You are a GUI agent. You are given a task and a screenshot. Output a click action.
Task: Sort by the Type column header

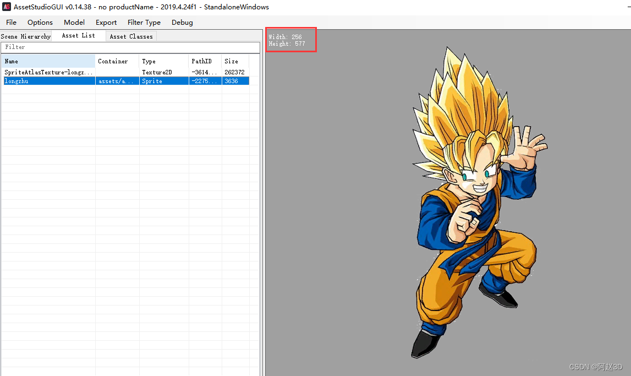[164, 61]
